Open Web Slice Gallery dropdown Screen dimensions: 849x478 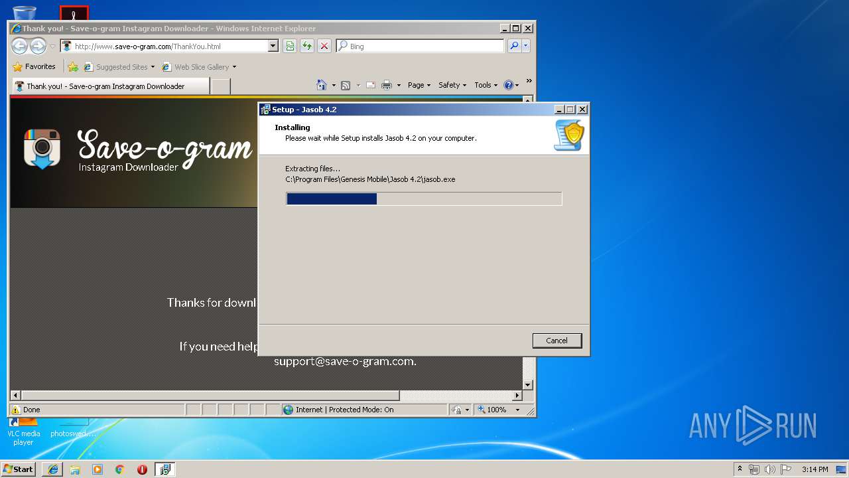[234, 67]
